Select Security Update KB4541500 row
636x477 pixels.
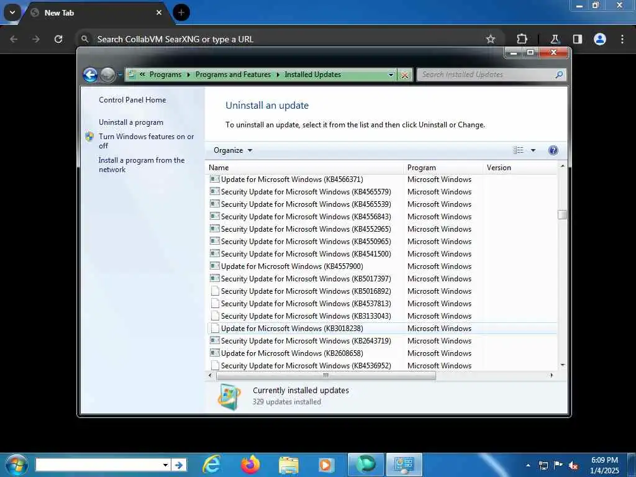pos(383,254)
